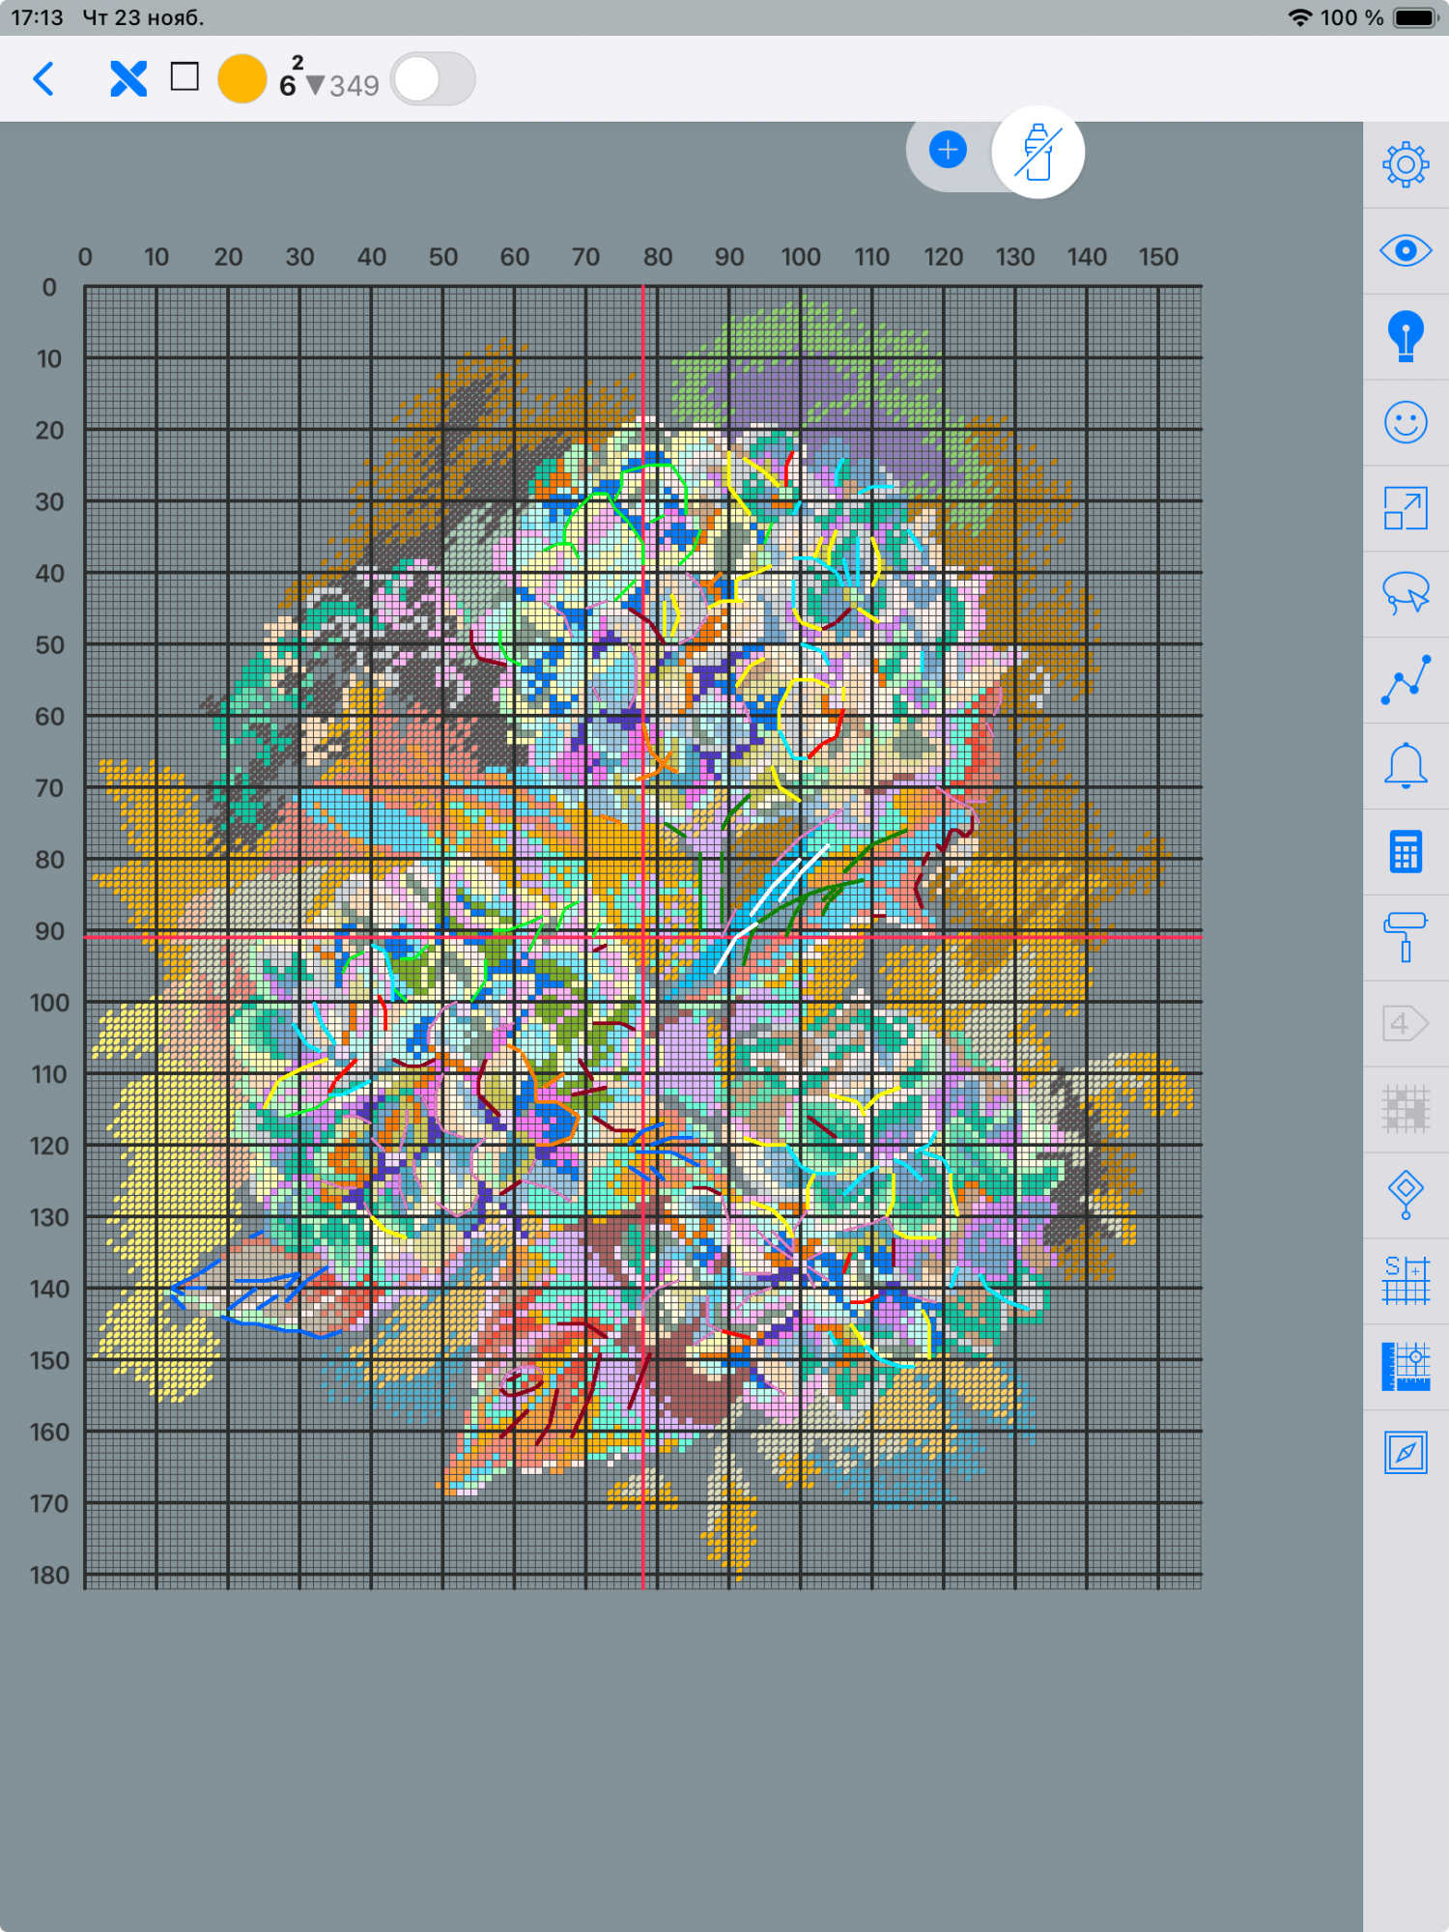Flip the toggle switch in top toolbar

point(433,79)
